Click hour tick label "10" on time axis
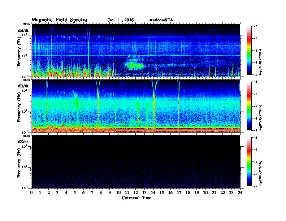Screen dimensions: 286x221 118,192
